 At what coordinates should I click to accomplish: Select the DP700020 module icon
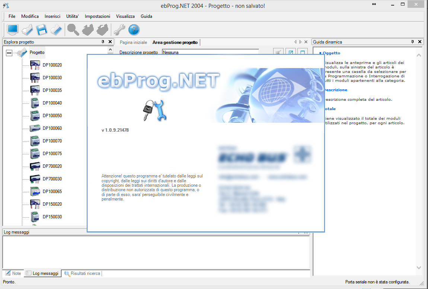pyautogui.click(x=35, y=166)
